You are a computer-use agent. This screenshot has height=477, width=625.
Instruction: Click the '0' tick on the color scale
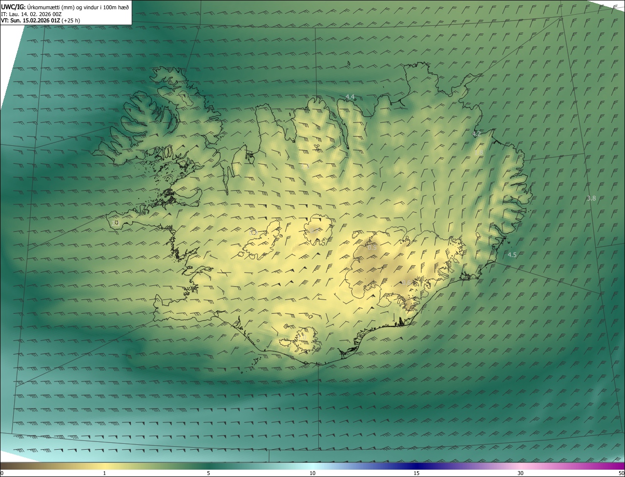[2, 473]
